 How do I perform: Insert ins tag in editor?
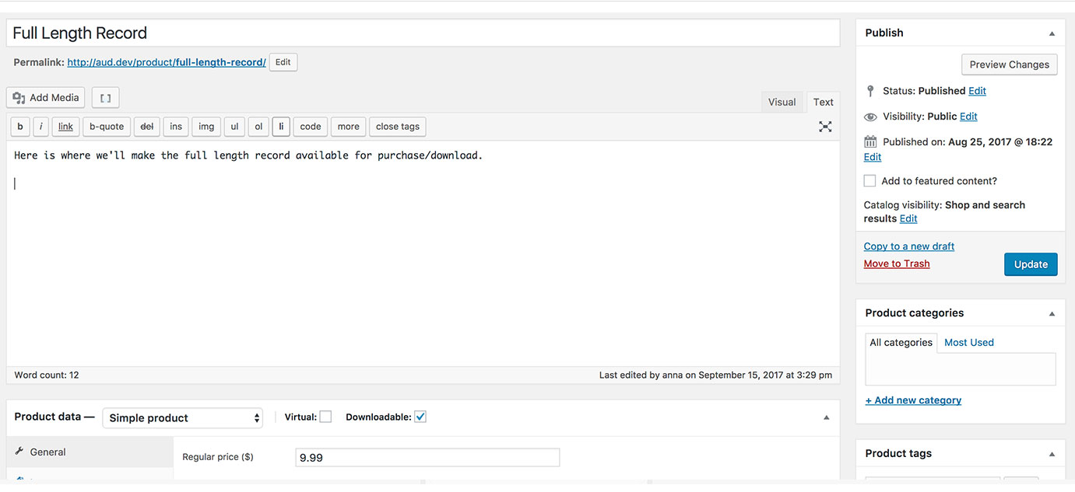pyautogui.click(x=176, y=127)
